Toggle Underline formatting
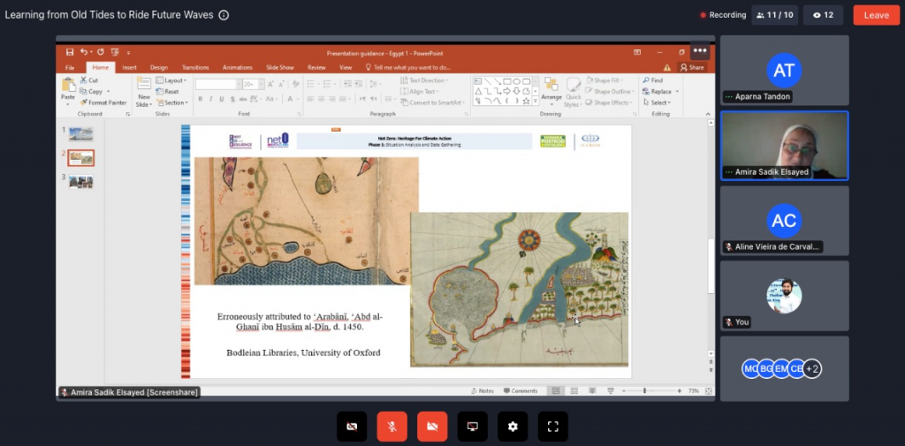 222,99
